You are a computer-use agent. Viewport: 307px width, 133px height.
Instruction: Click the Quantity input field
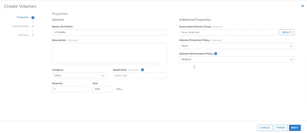tap(69, 89)
